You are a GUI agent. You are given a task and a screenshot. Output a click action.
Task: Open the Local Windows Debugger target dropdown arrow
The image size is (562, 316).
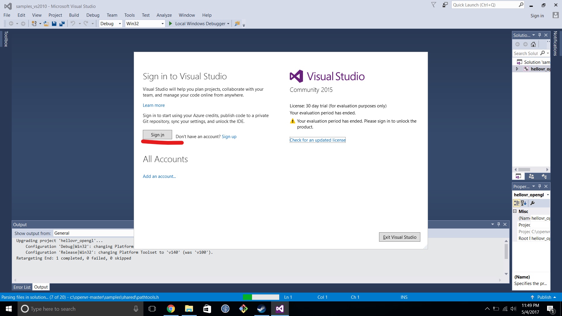tap(228, 24)
